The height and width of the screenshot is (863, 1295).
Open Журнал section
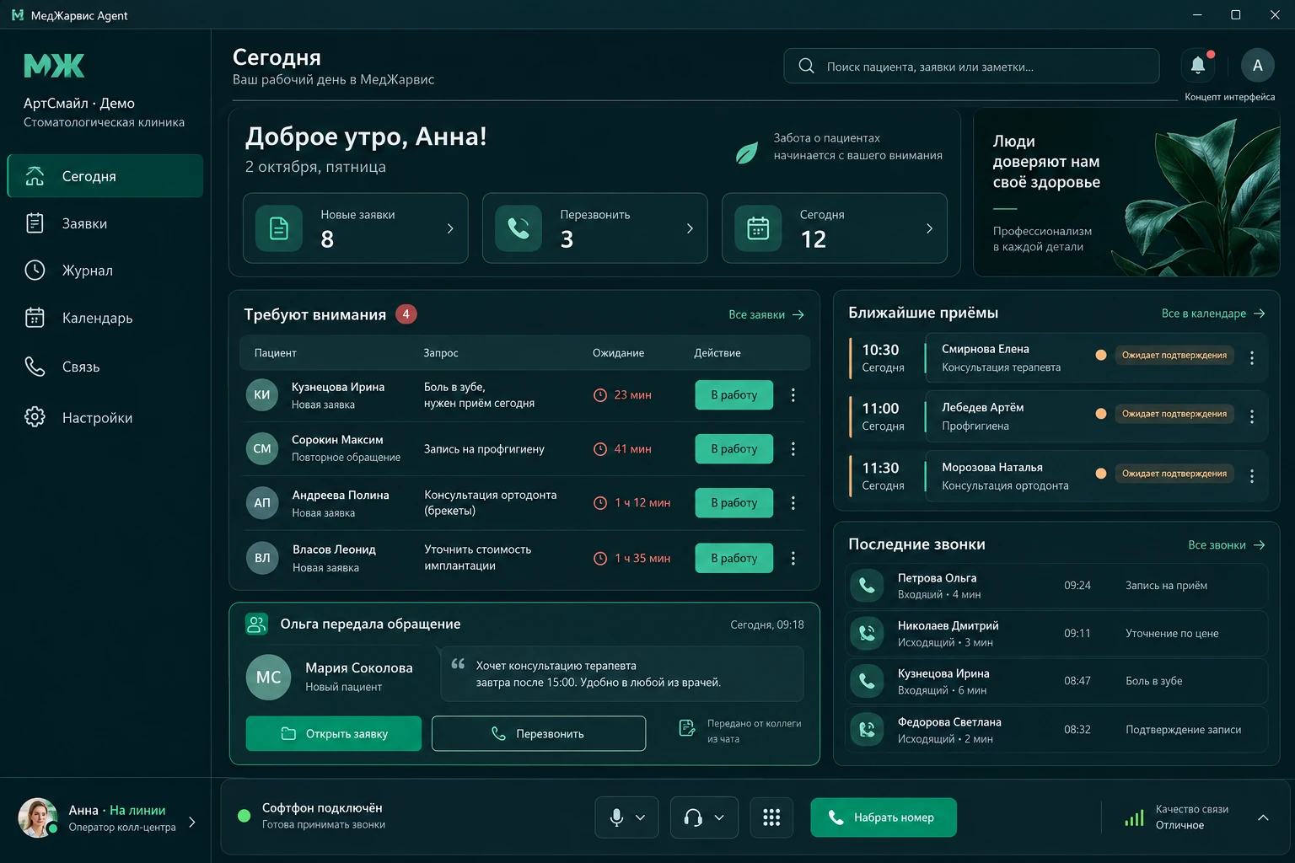pyautogui.click(x=105, y=271)
